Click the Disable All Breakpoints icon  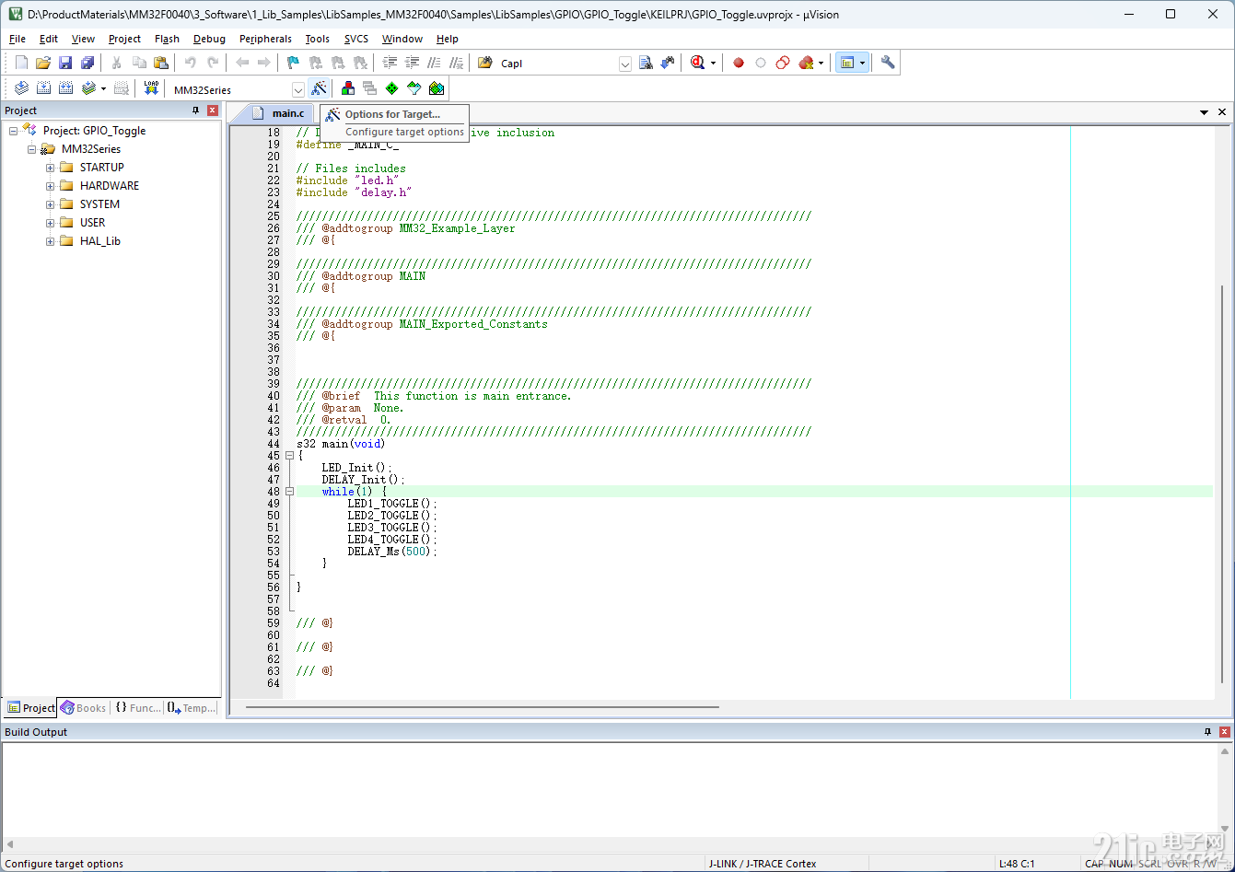783,63
